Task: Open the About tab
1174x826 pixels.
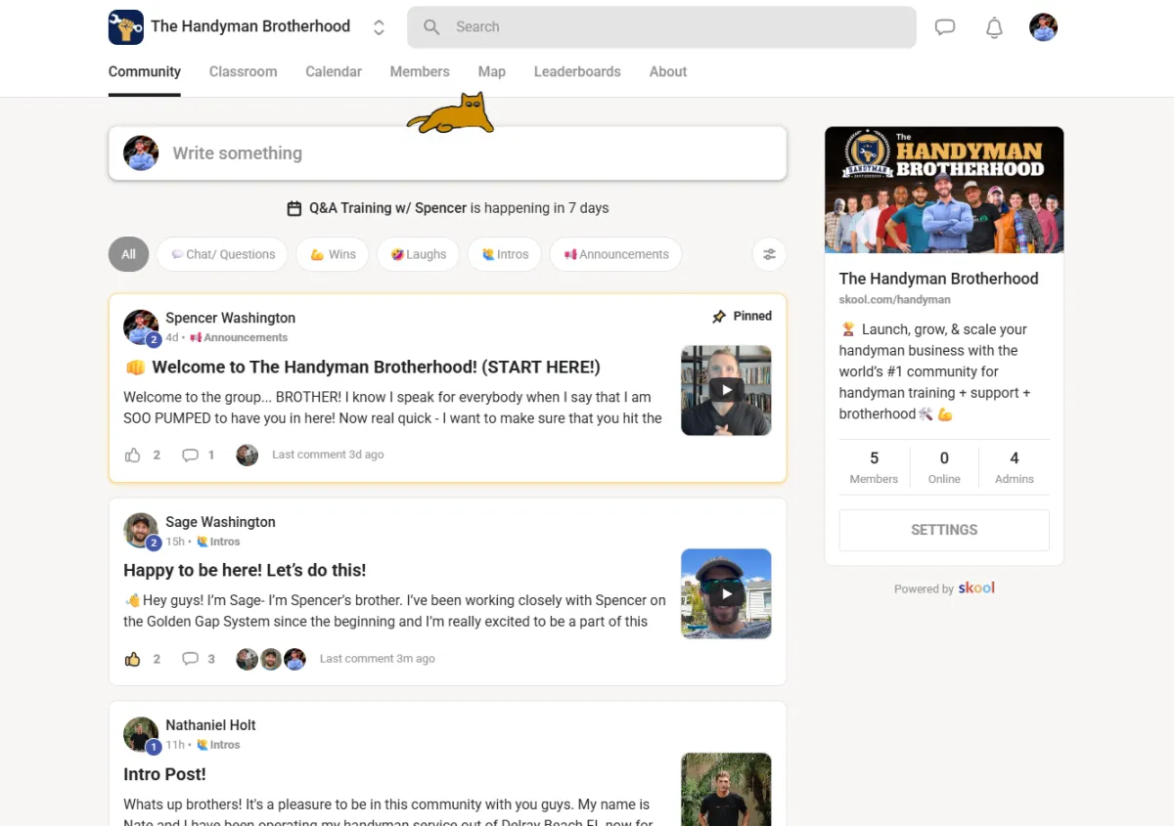Action: pos(668,71)
